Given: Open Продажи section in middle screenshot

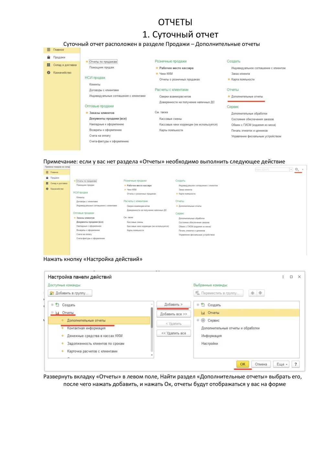Looking at the screenshot, I should click(54, 178).
